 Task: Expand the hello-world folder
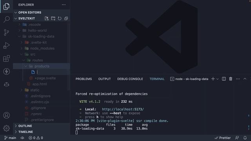click(42, 31)
